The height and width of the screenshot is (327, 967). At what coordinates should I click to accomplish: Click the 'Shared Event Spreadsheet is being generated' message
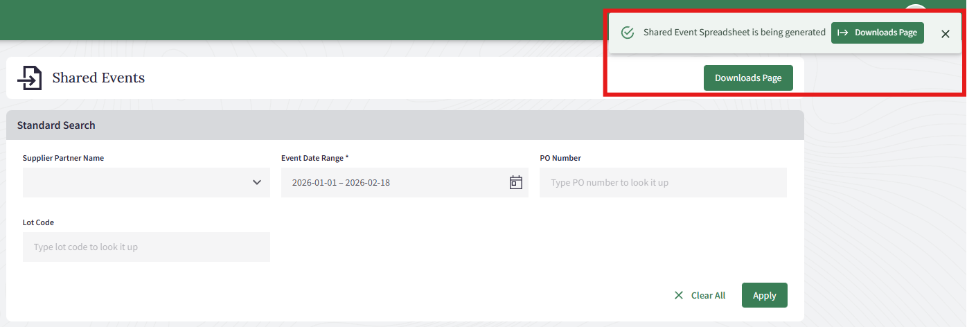coord(734,33)
